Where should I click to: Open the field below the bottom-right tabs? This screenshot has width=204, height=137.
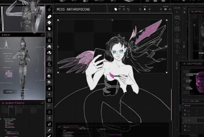(x=193, y=106)
